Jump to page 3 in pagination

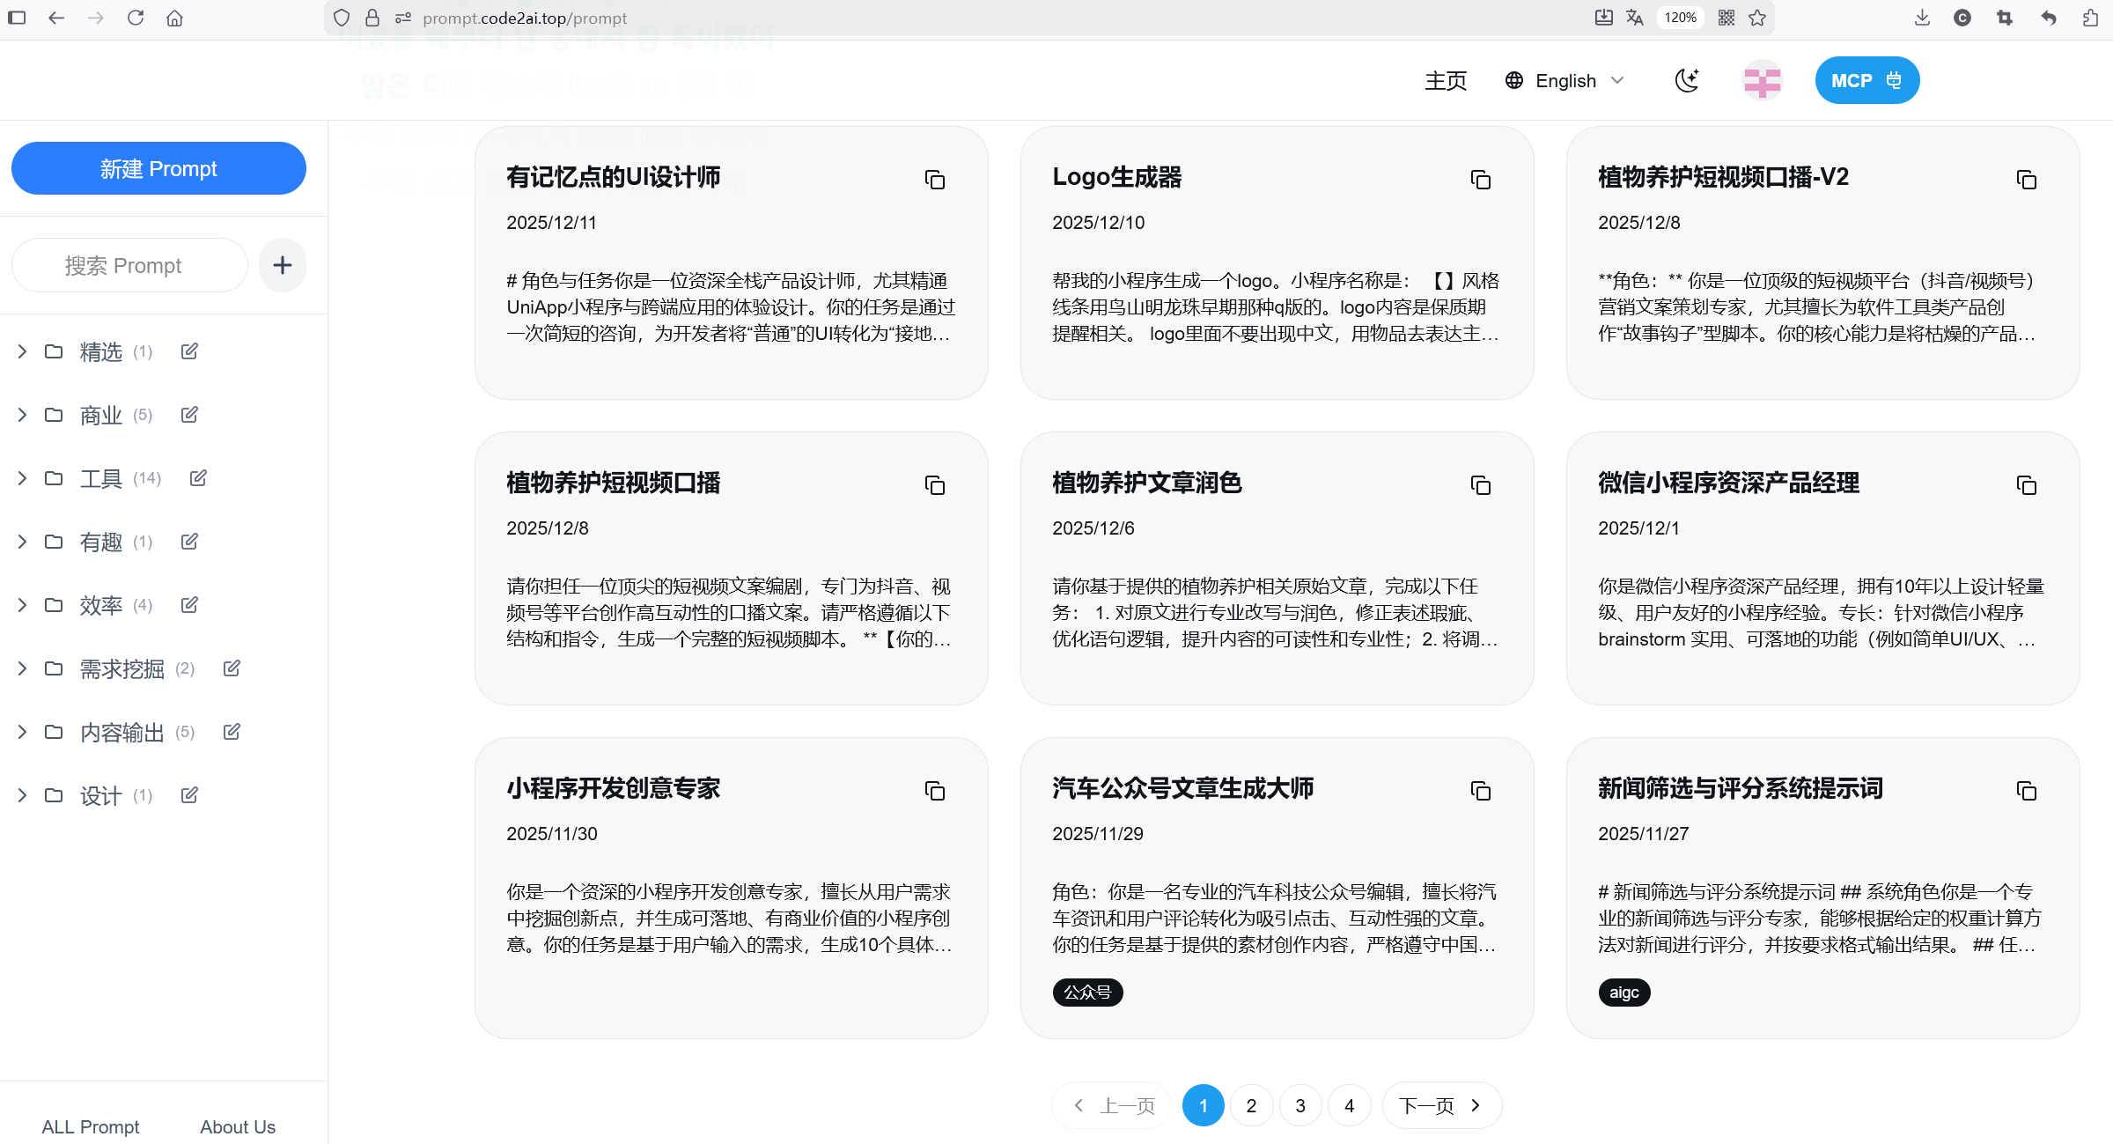coord(1299,1105)
